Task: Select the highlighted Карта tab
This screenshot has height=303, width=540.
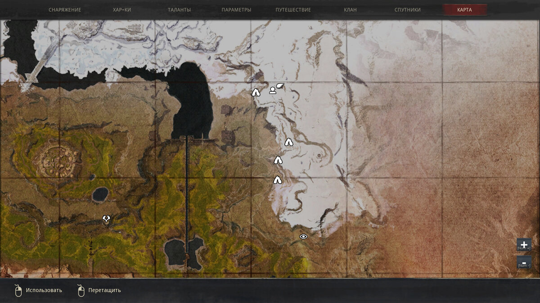Action: 464,10
